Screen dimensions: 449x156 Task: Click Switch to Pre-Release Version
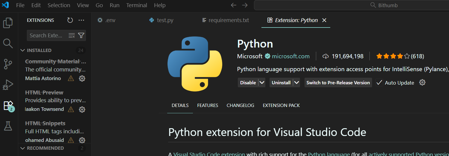click(x=338, y=82)
